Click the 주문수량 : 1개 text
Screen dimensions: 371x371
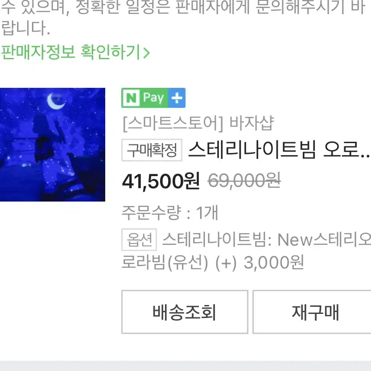[x=169, y=212]
